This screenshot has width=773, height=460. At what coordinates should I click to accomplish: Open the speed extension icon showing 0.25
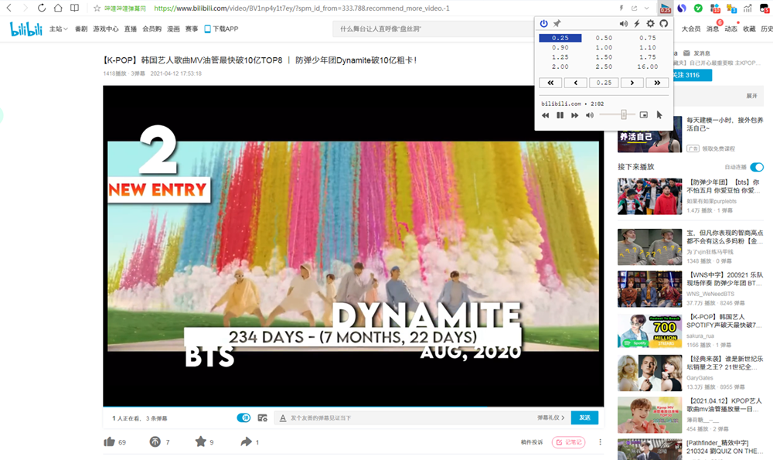click(x=666, y=8)
